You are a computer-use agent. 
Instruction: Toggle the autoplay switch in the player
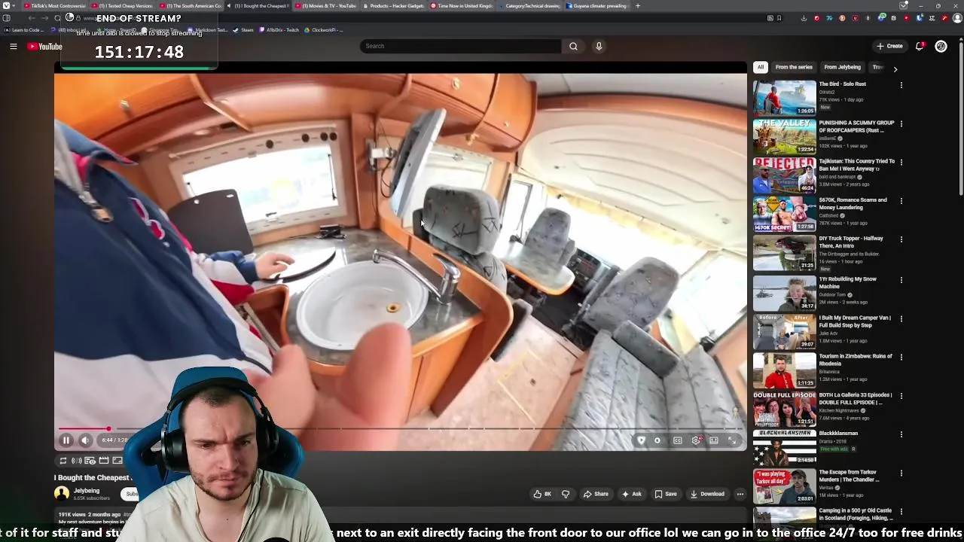[x=657, y=440]
